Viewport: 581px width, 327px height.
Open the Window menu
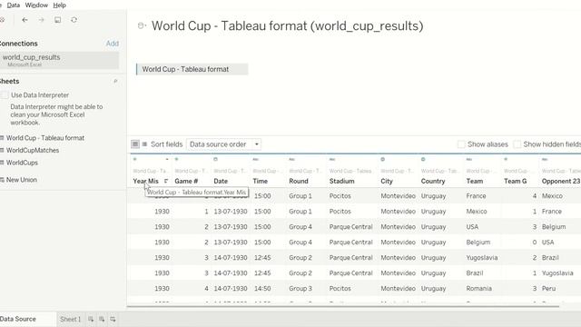point(36,5)
